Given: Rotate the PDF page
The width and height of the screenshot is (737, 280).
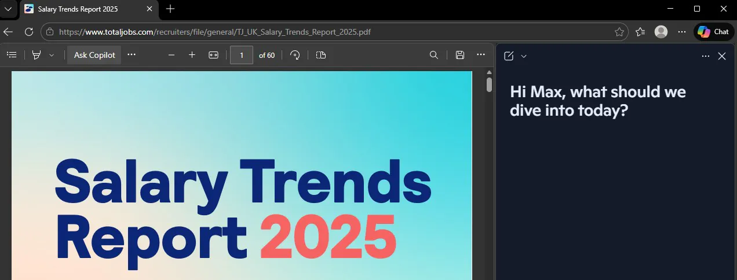Looking at the screenshot, I should pos(295,55).
